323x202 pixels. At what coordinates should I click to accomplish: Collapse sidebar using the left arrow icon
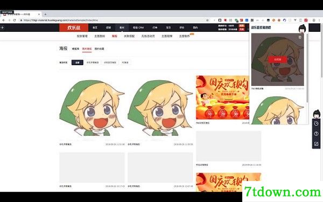click(2, 27)
